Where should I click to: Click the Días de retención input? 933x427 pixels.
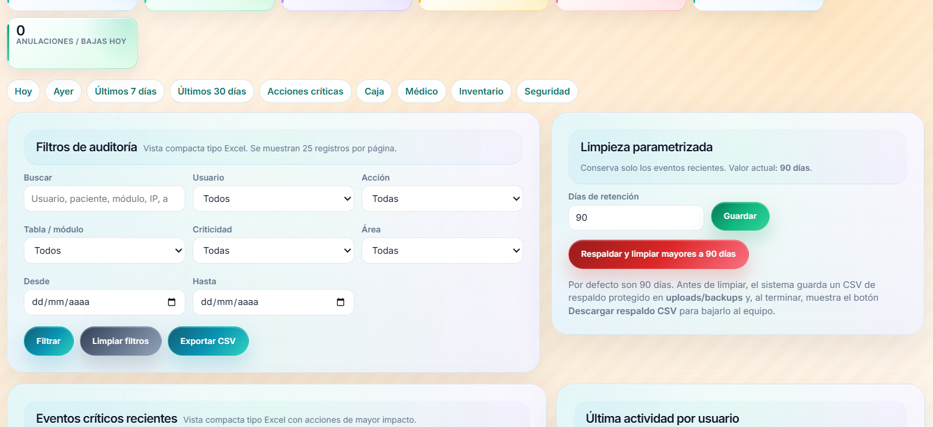[x=636, y=218]
